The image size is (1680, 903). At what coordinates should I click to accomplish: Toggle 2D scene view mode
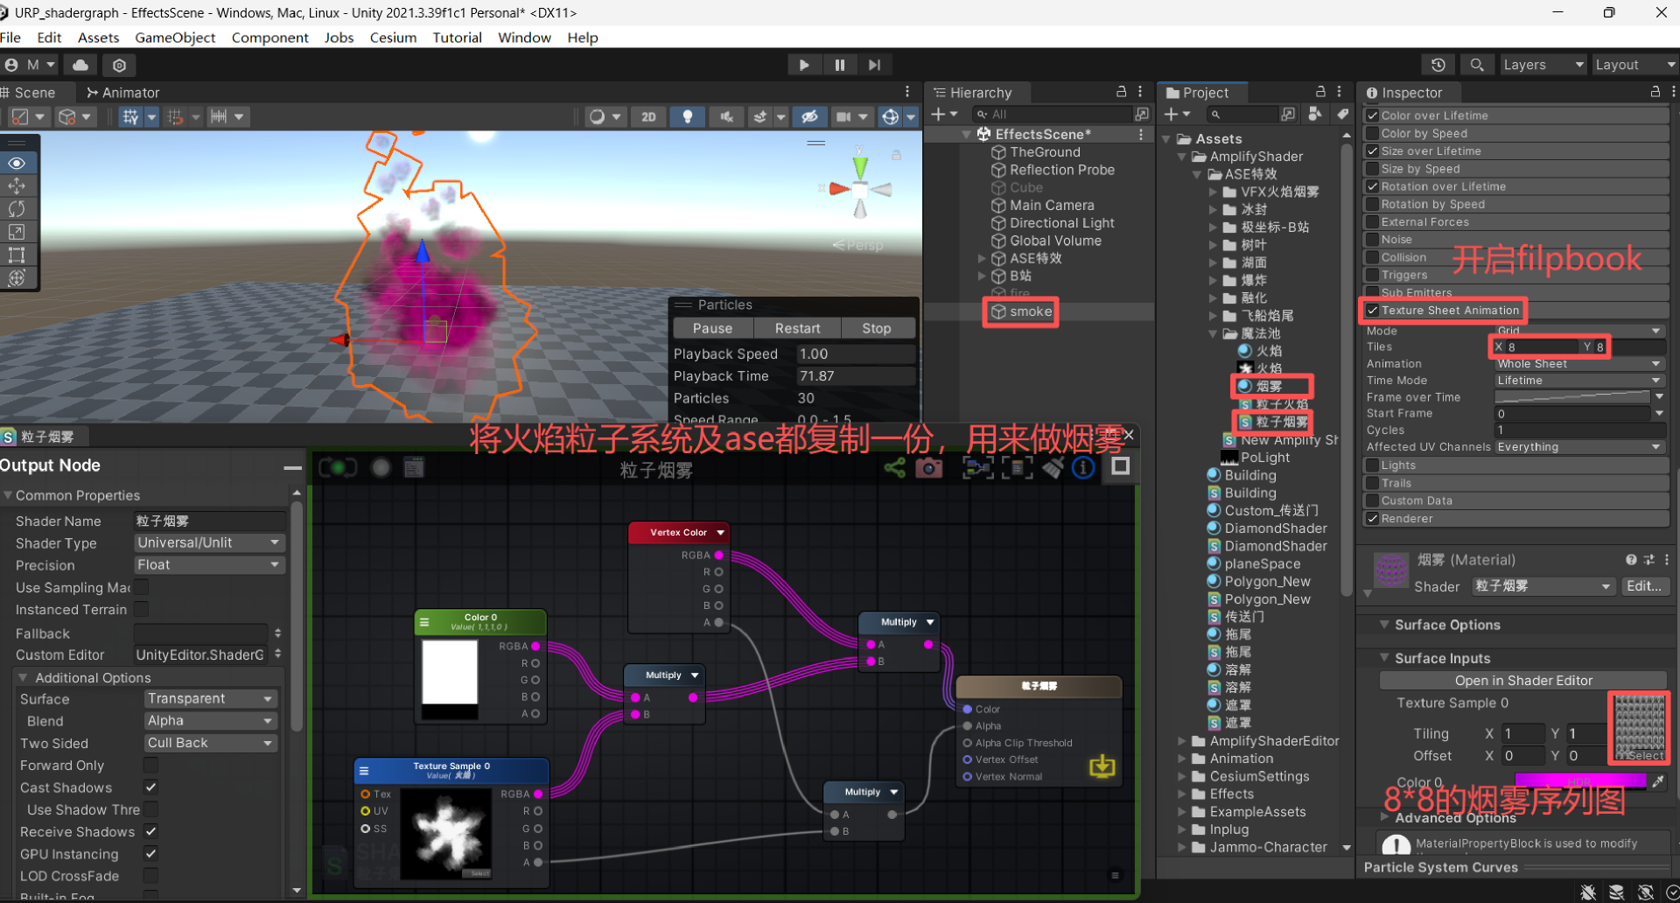648,116
